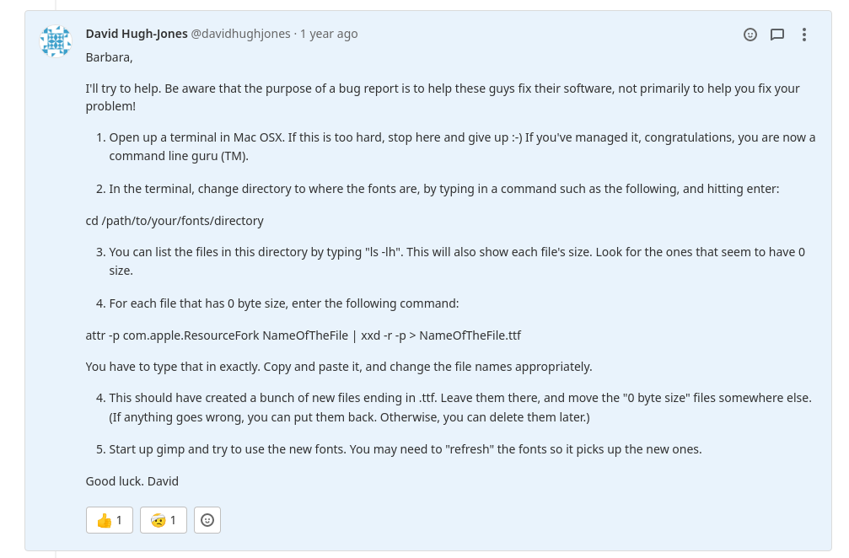
Task: Click the "You have to type that in exactly" sentence
Action: click(x=338, y=367)
